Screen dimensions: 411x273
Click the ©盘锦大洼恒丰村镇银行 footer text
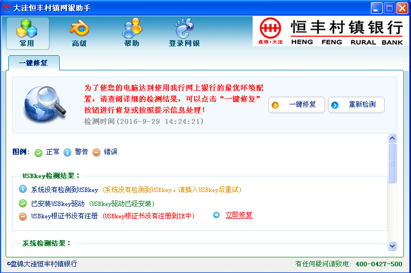point(42,264)
